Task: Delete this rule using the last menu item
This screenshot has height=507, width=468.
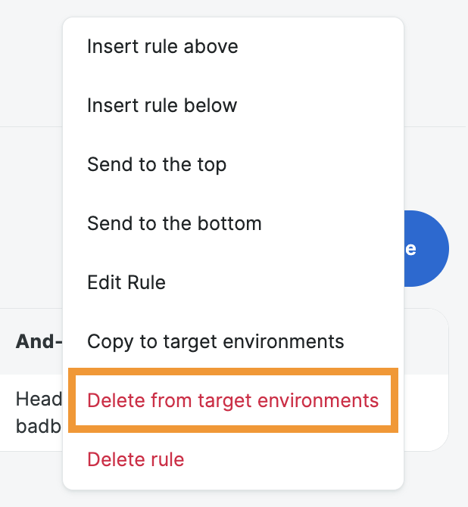Action: [136, 459]
